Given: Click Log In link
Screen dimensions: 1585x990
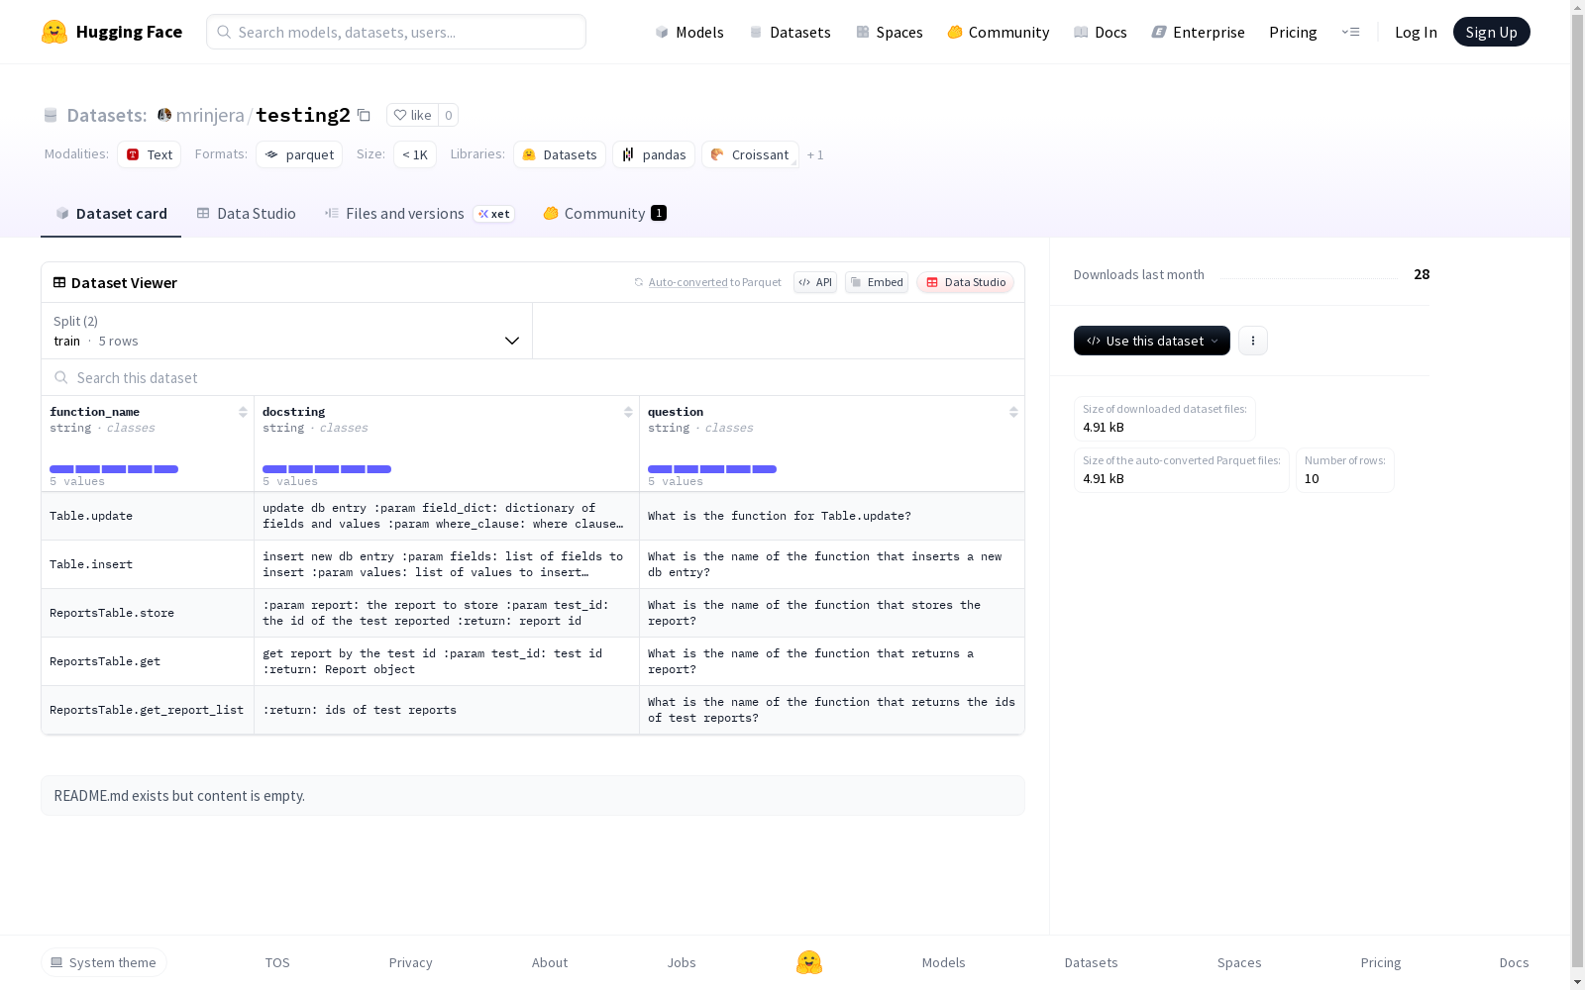Looking at the screenshot, I should [1416, 32].
